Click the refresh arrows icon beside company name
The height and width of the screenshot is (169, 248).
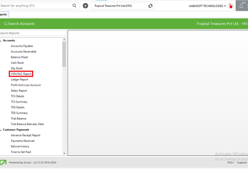[x=151, y=6]
